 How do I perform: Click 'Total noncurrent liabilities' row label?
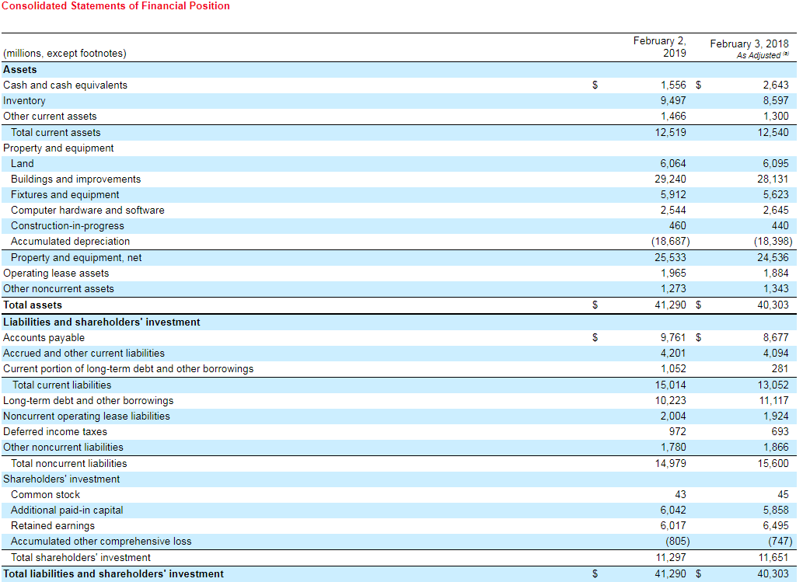pyautogui.click(x=69, y=464)
